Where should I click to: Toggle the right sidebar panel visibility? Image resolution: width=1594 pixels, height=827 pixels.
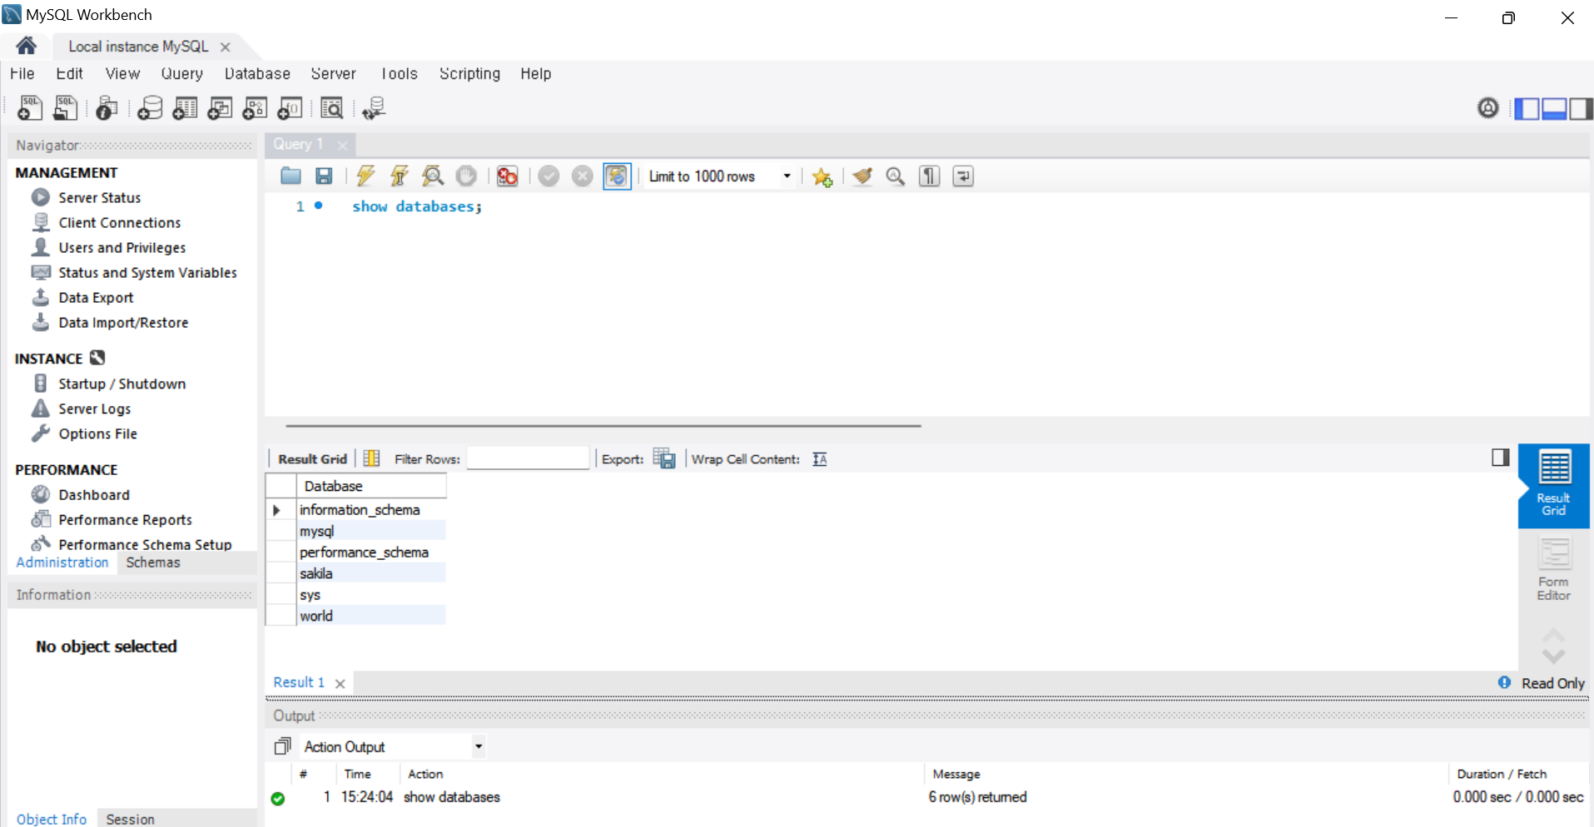1581,108
